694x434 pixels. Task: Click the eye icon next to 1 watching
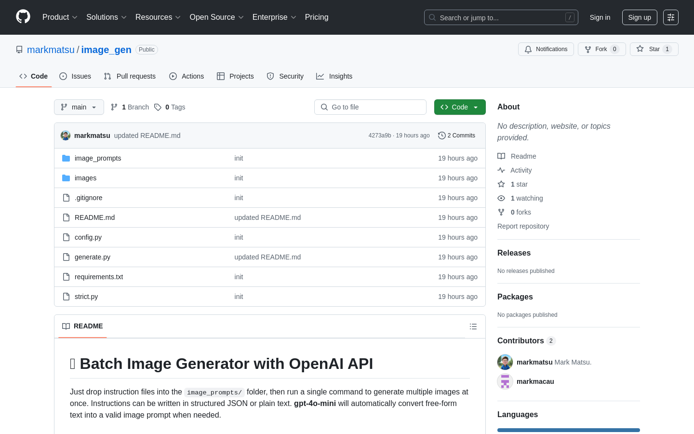(x=501, y=198)
